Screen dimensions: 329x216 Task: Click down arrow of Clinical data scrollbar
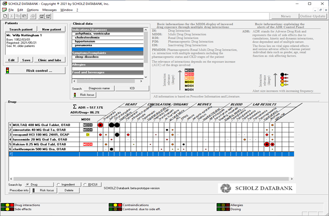point(146,77)
